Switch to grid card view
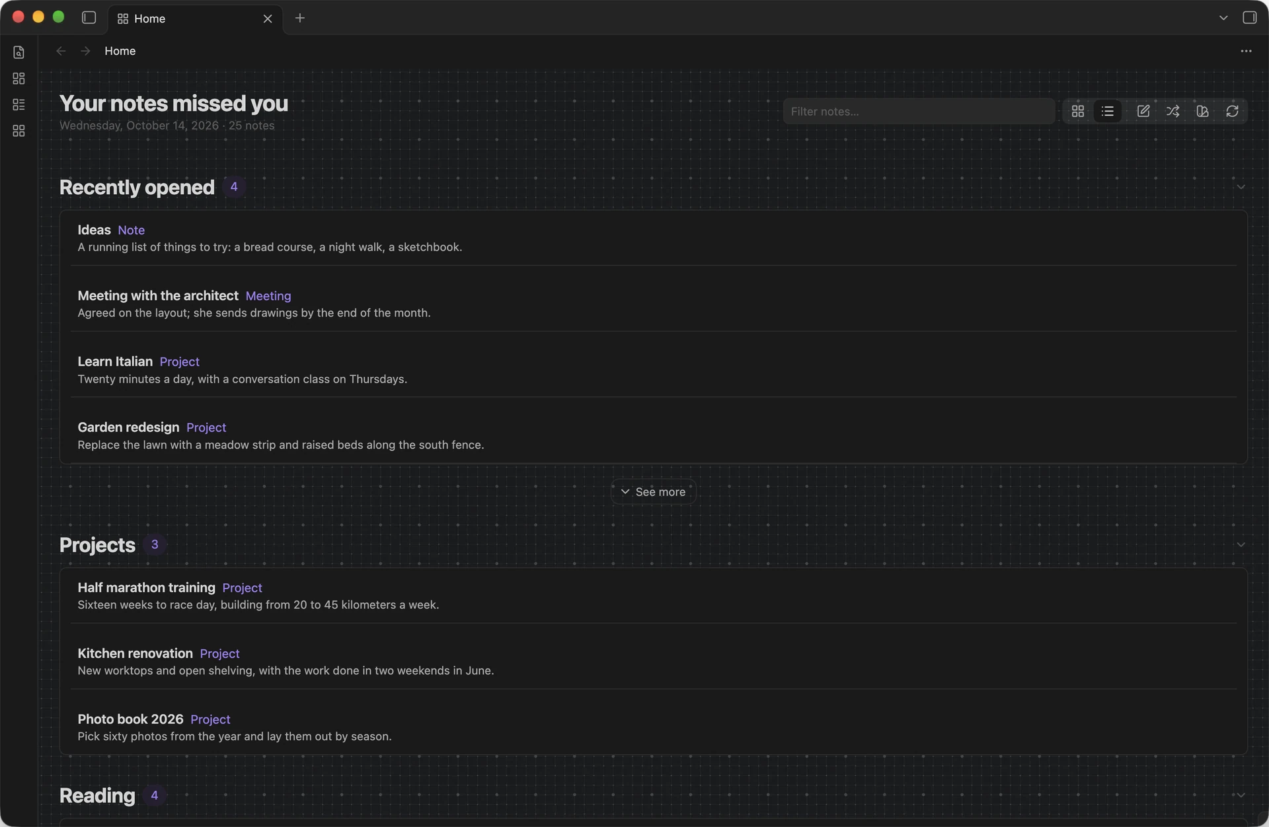The height and width of the screenshot is (827, 1269). click(1077, 111)
